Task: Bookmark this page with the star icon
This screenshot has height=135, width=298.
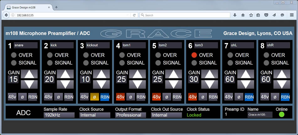Action: 251,15
